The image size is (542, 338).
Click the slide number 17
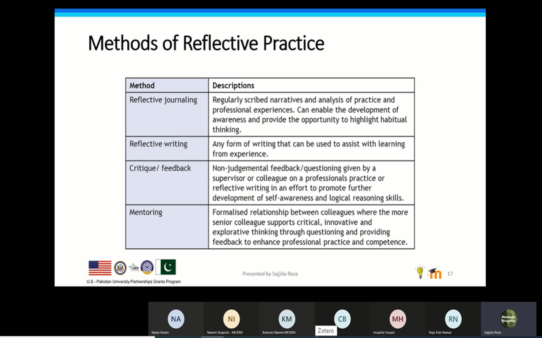click(450, 274)
